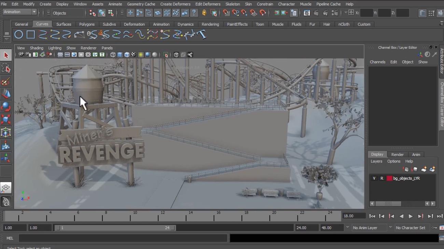The height and width of the screenshot is (249, 444).
Task: Open the No Character Set dropdown
Action: [410, 228]
